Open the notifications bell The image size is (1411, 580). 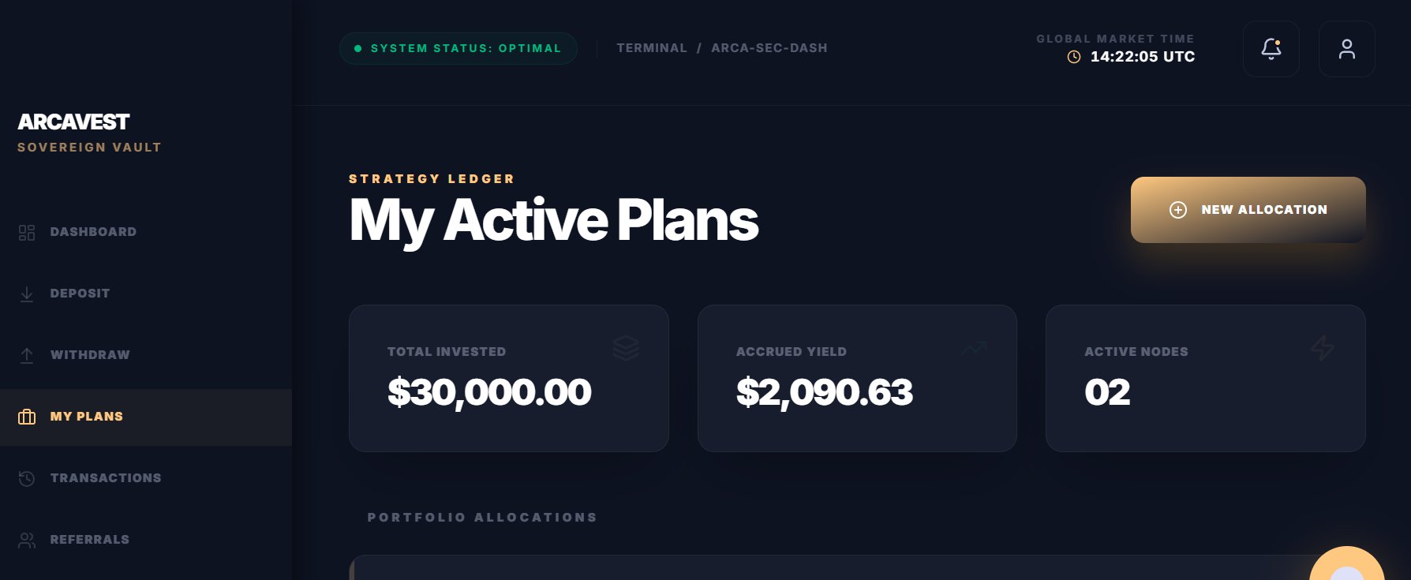click(1271, 49)
